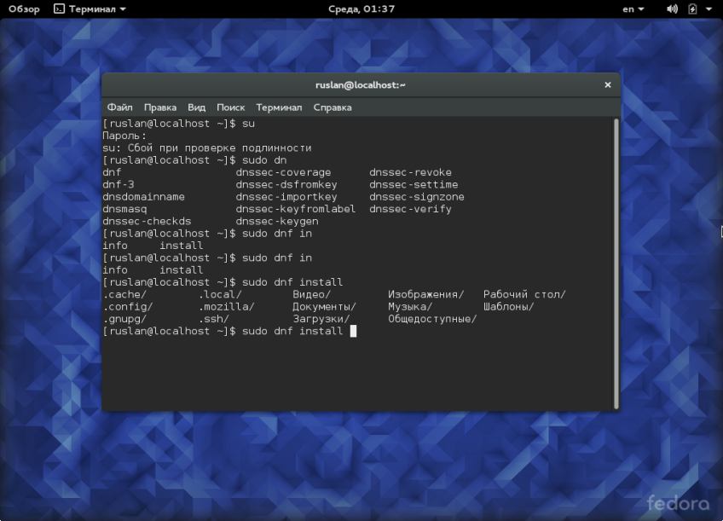Click the text 'dnssec-keyfromlabel'
723x521 pixels.
(x=296, y=209)
